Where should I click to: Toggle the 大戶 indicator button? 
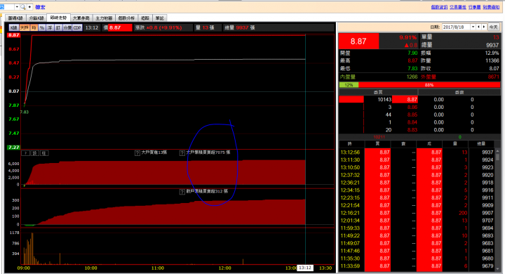pos(25,28)
